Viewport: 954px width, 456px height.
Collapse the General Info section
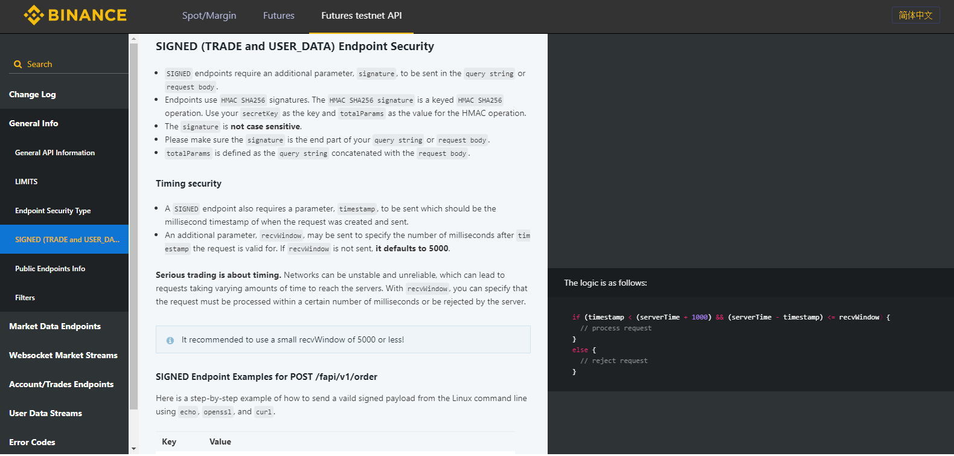pos(34,123)
